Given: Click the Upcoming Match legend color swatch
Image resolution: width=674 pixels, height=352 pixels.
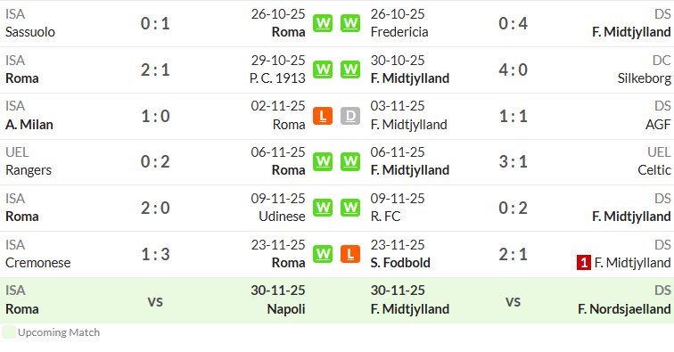Looking at the screenshot, I should [9, 332].
